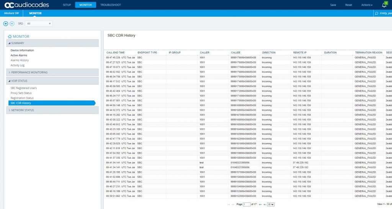Click the Reset button
The image size is (392, 209).
point(348,5)
